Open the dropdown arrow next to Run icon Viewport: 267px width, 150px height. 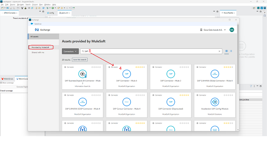(x=55, y=8)
